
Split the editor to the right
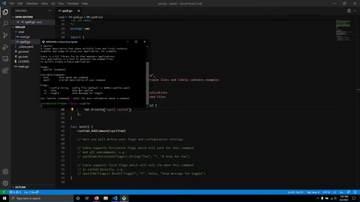(x=349, y=11)
